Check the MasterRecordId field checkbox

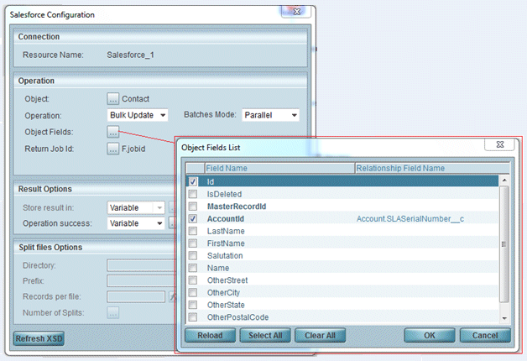coord(193,206)
